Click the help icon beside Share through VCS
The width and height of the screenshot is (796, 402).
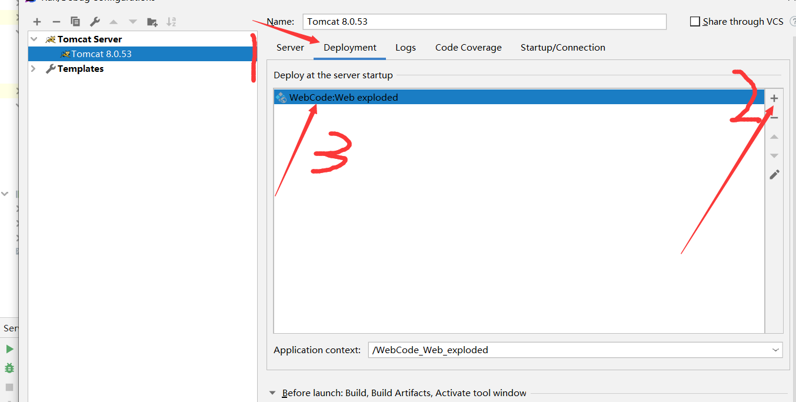793,21
